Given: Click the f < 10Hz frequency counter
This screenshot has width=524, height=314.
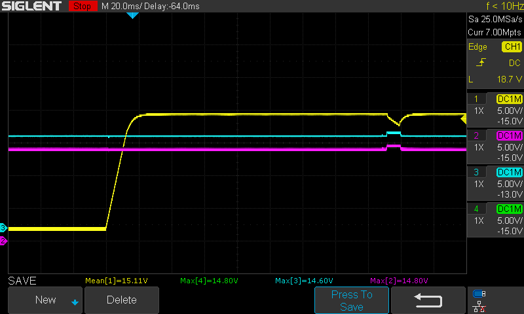Looking at the screenshot, I should [504, 6].
